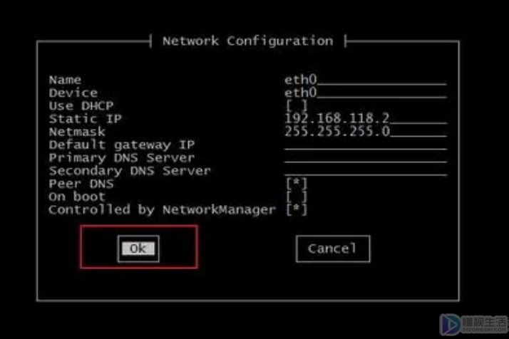This screenshot has width=509, height=339.
Task: Focus the Default gateway IP field
Action: tap(365, 145)
